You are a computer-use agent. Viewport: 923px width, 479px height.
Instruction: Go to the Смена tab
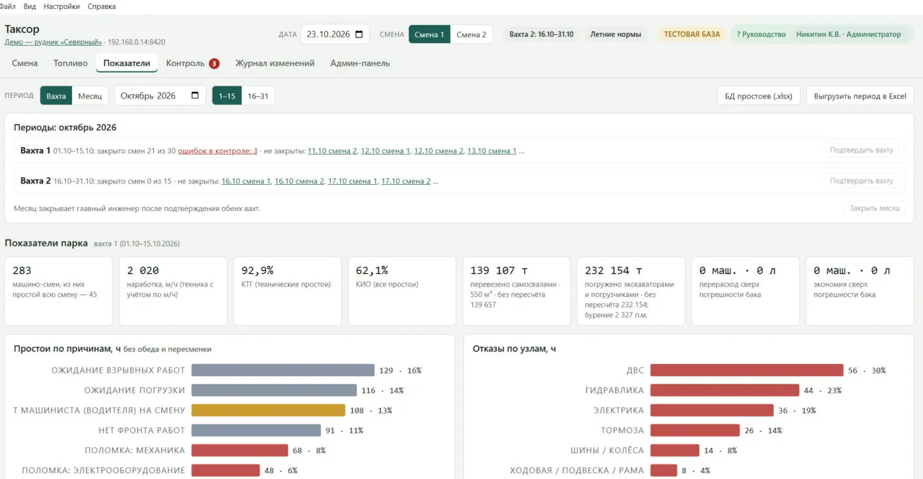pyautogui.click(x=25, y=63)
